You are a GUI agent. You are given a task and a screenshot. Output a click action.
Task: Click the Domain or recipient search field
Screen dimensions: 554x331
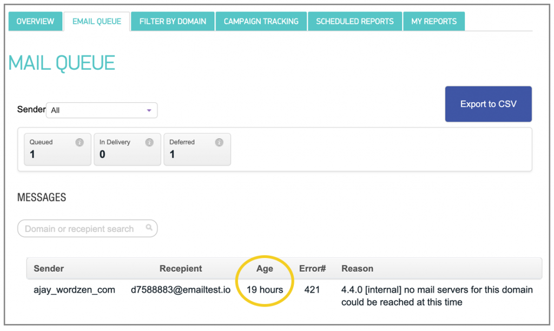pyautogui.click(x=81, y=229)
